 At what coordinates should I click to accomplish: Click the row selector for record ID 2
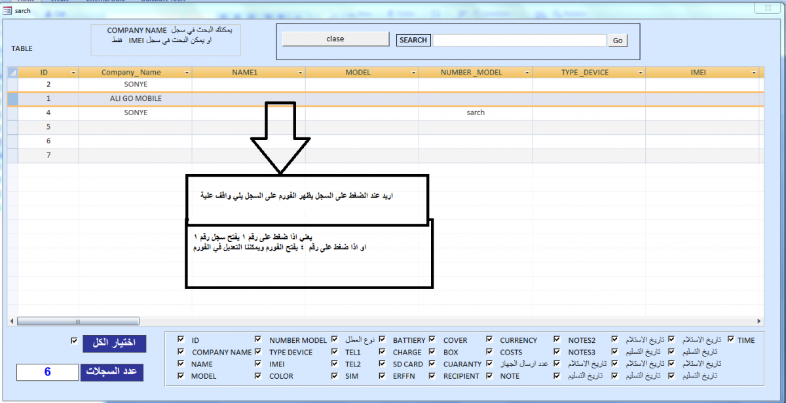12,84
